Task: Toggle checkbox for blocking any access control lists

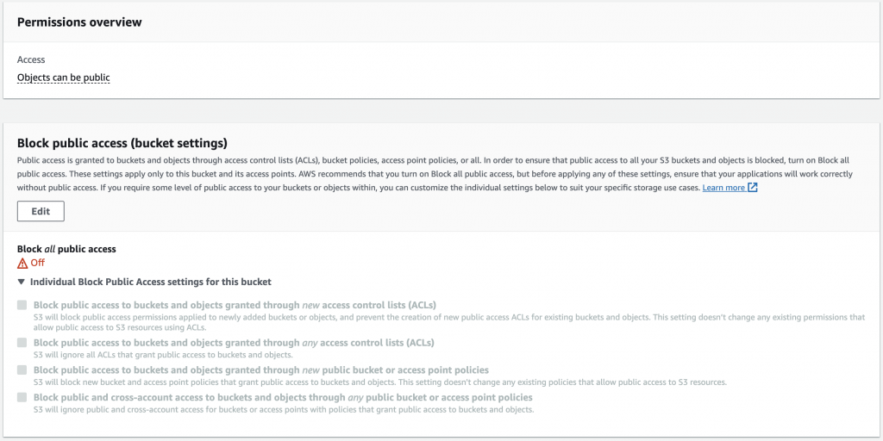Action: click(22, 343)
